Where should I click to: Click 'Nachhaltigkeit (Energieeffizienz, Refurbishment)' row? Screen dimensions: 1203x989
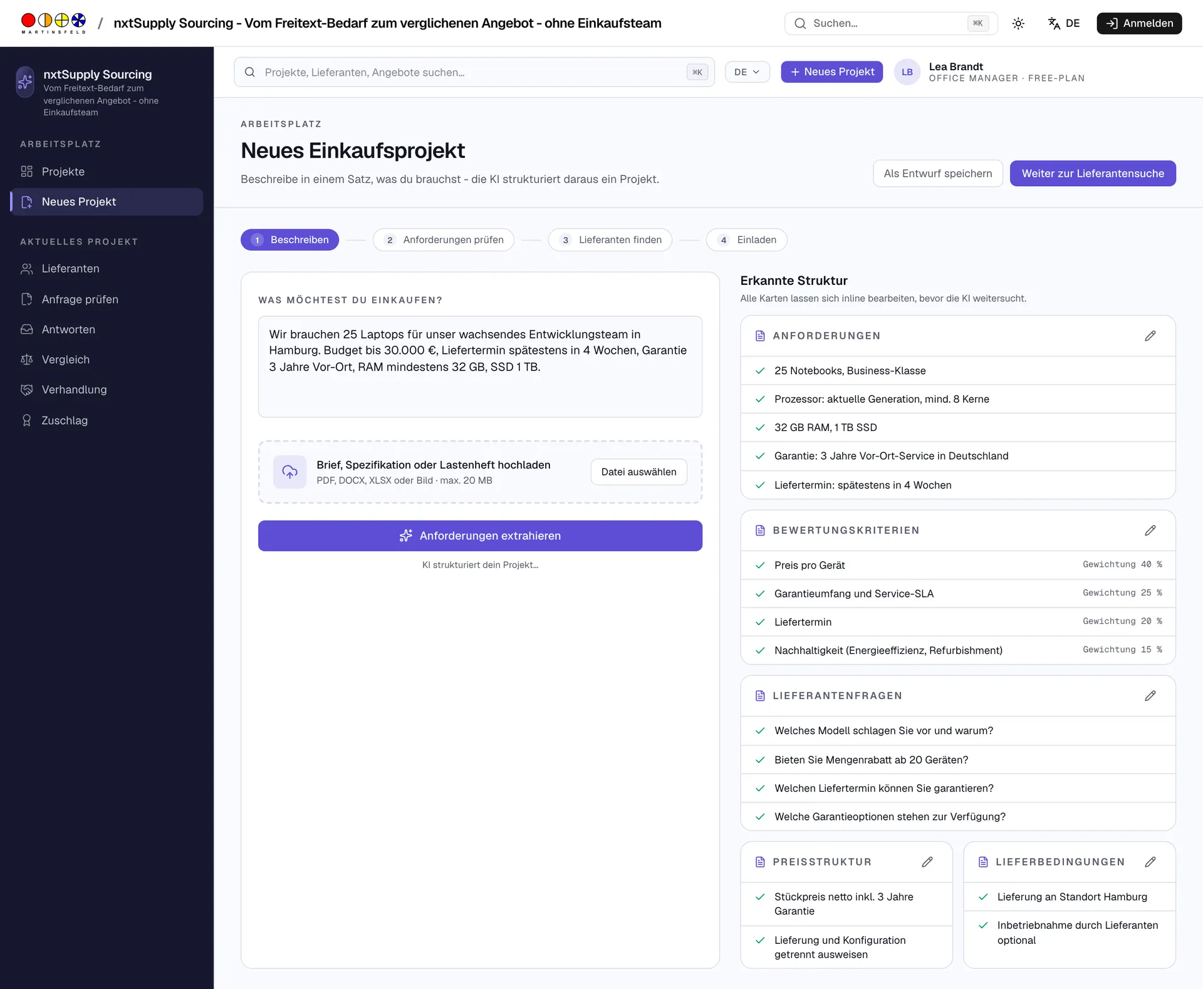tap(958, 650)
